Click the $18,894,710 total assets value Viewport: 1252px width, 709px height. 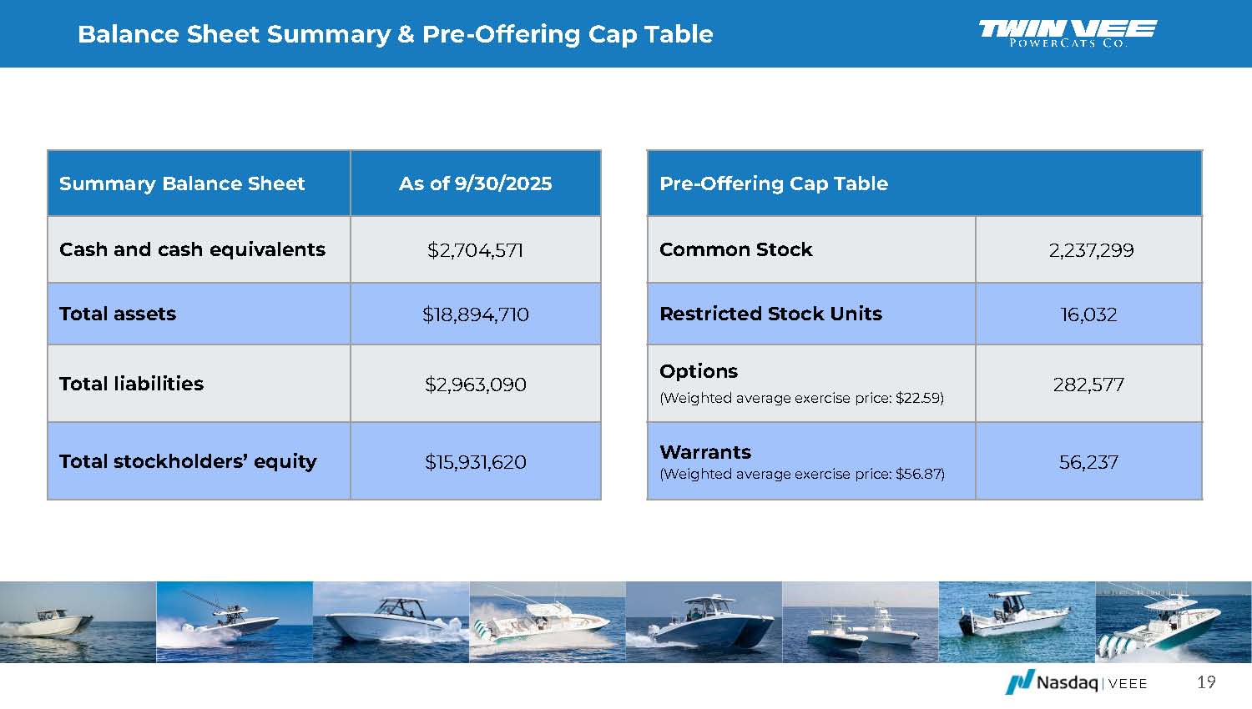[475, 314]
